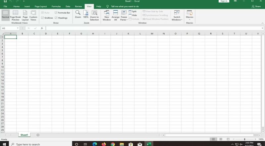Click the Save icon in title bar

[5, 1]
